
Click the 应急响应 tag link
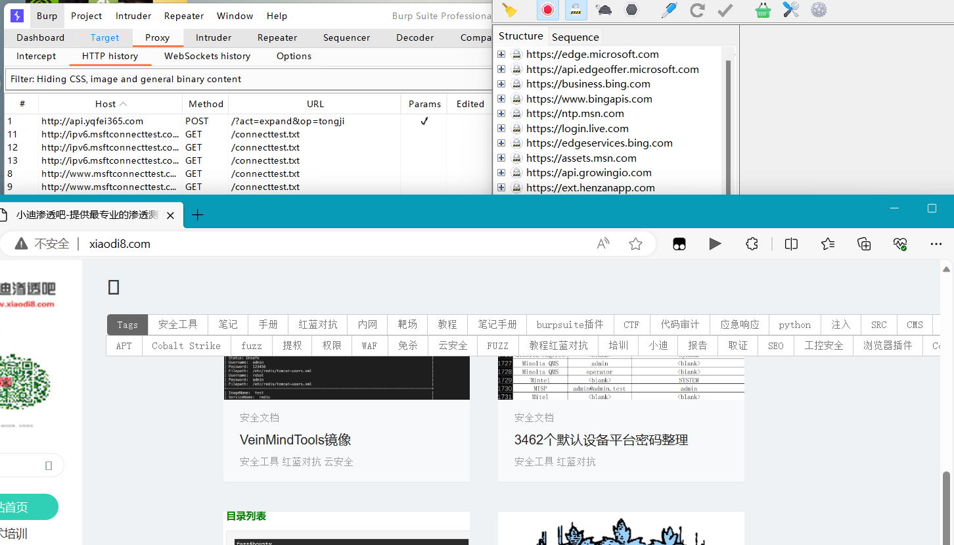pyautogui.click(x=739, y=325)
